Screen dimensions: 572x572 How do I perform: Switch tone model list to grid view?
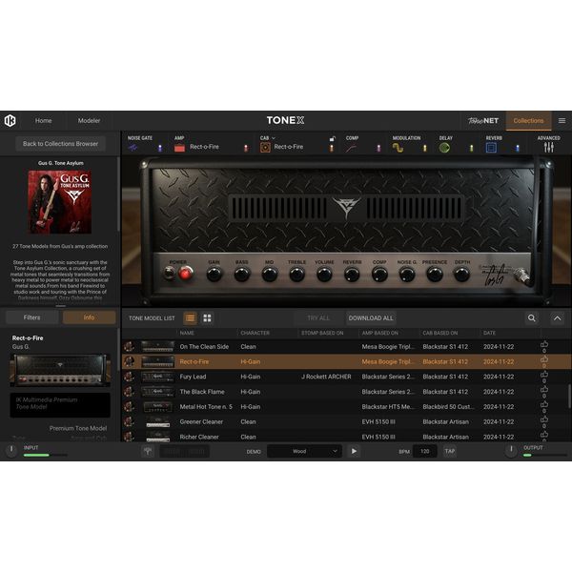(207, 318)
